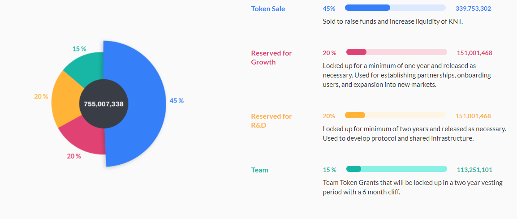
Task: Select the Token Sale heading
Action: [268, 9]
